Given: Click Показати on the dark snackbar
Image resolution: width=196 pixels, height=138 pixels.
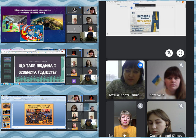Looking at the screenshot, I should [153, 5].
